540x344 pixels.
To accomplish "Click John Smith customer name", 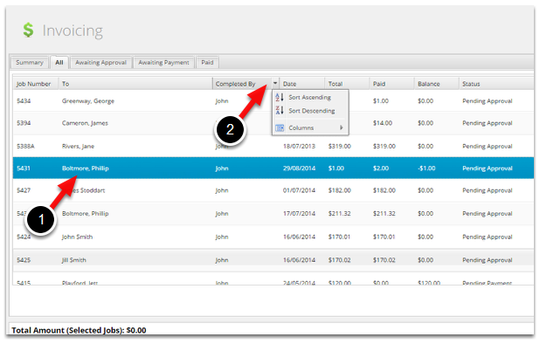I will point(77,237).
